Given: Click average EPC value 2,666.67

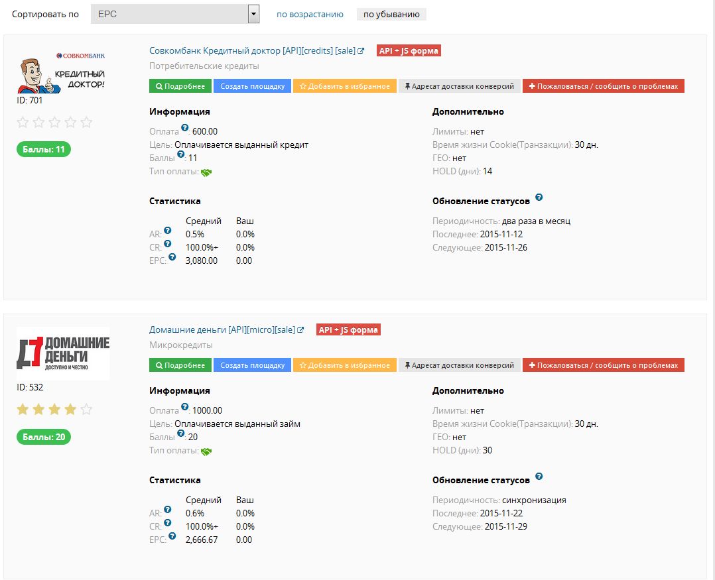Looking at the screenshot, I should click(202, 540).
